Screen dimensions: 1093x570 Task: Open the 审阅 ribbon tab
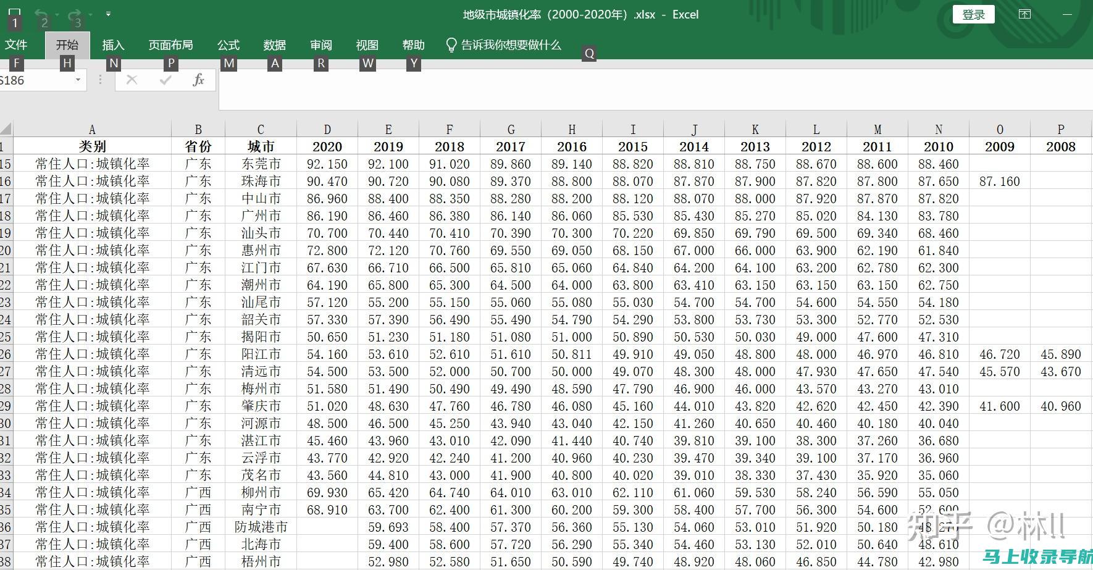click(320, 45)
